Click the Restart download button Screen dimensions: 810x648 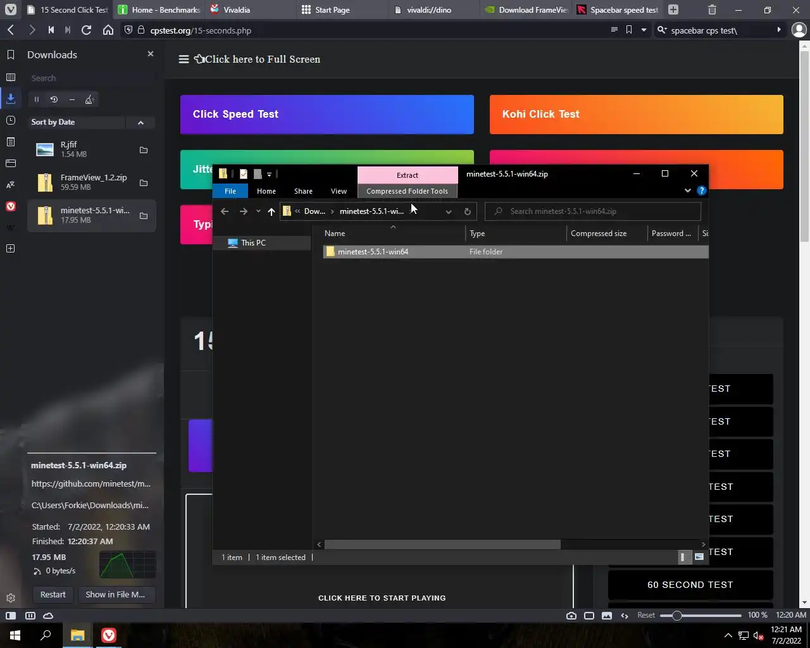coord(53,594)
